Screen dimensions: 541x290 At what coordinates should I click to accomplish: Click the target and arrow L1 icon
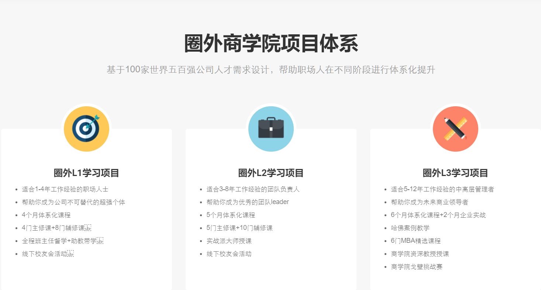click(86, 129)
